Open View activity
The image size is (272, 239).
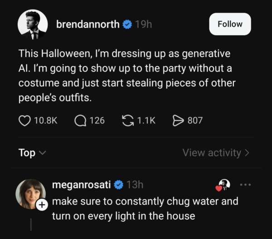(x=216, y=153)
